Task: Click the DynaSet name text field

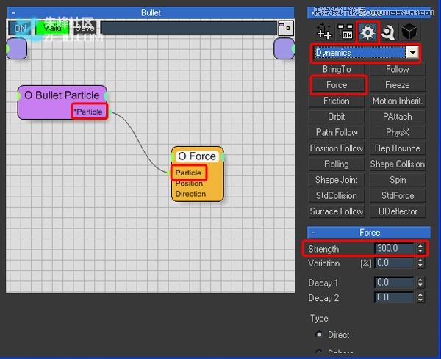Action: (188, 28)
